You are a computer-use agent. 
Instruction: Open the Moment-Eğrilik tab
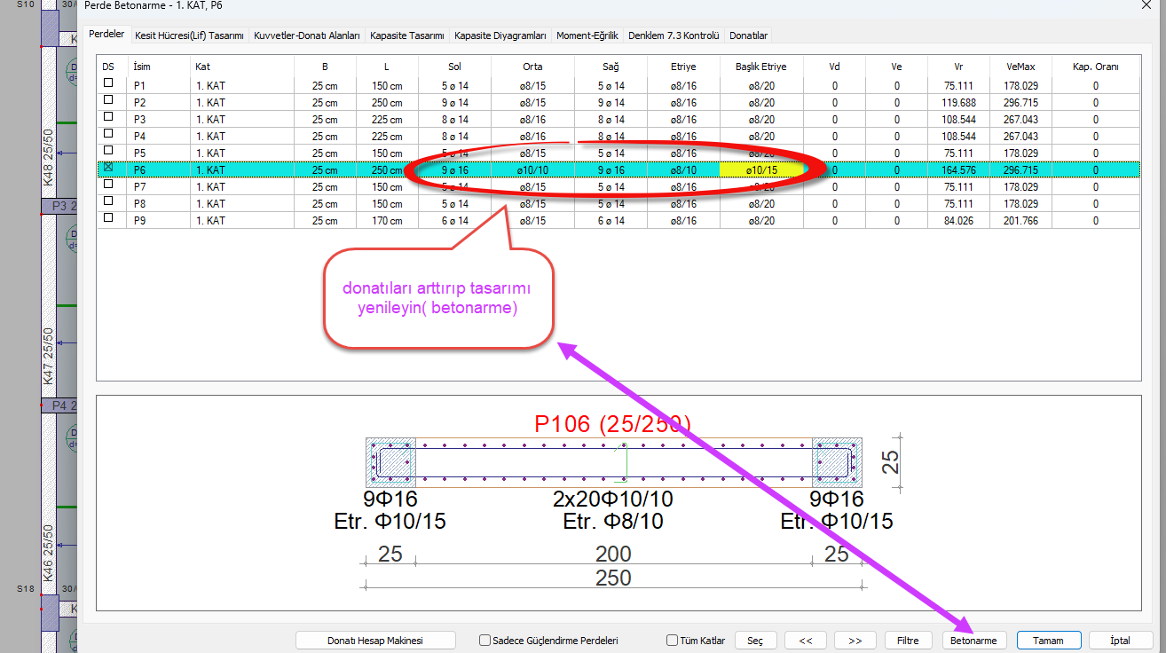click(x=587, y=35)
